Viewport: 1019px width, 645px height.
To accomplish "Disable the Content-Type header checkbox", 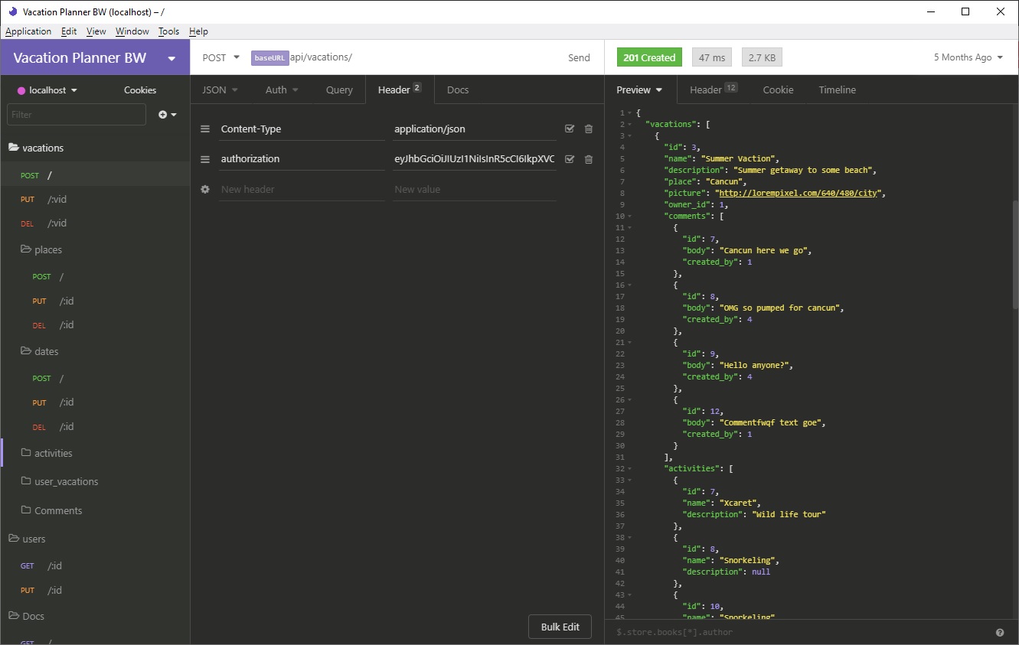I will pos(569,129).
